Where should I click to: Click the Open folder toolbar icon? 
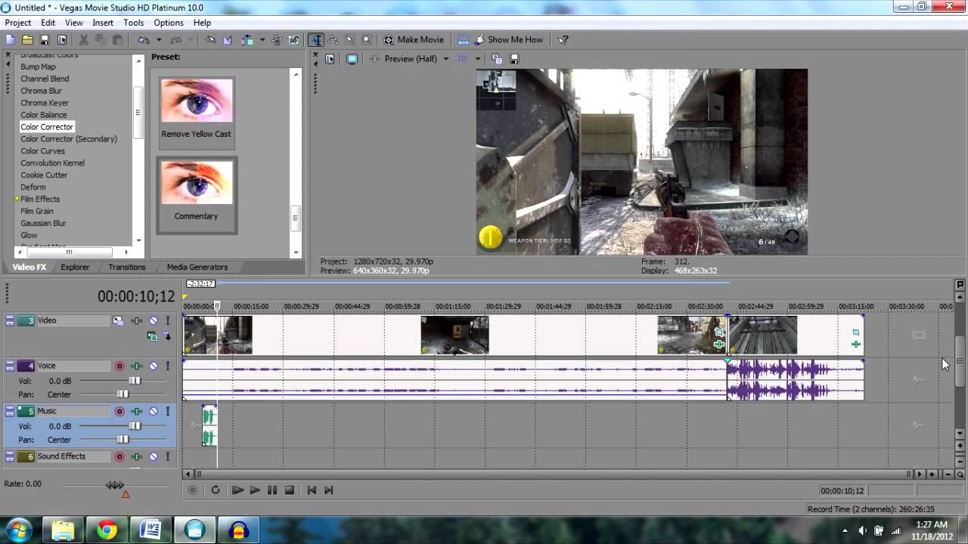[27, 40]
